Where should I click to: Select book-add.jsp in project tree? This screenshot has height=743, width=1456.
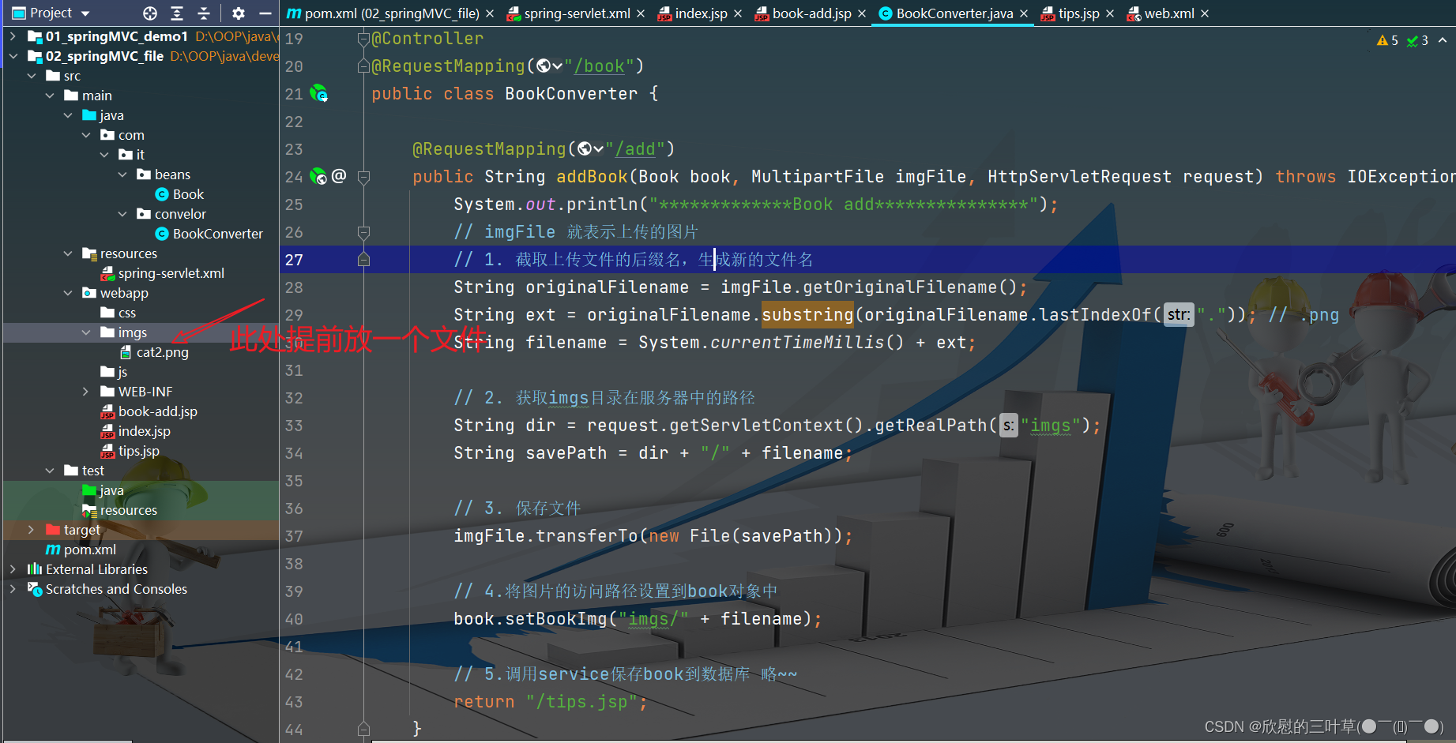149,411
